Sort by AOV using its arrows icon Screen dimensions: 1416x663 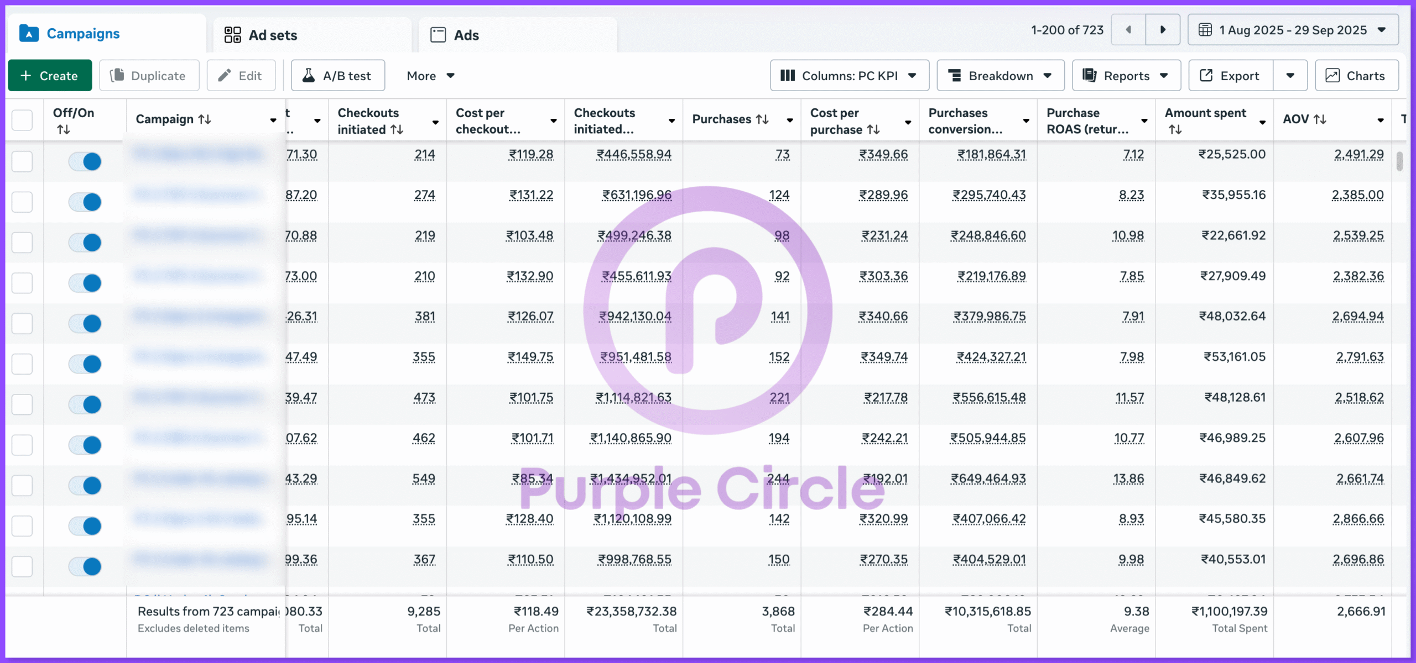1320,119
